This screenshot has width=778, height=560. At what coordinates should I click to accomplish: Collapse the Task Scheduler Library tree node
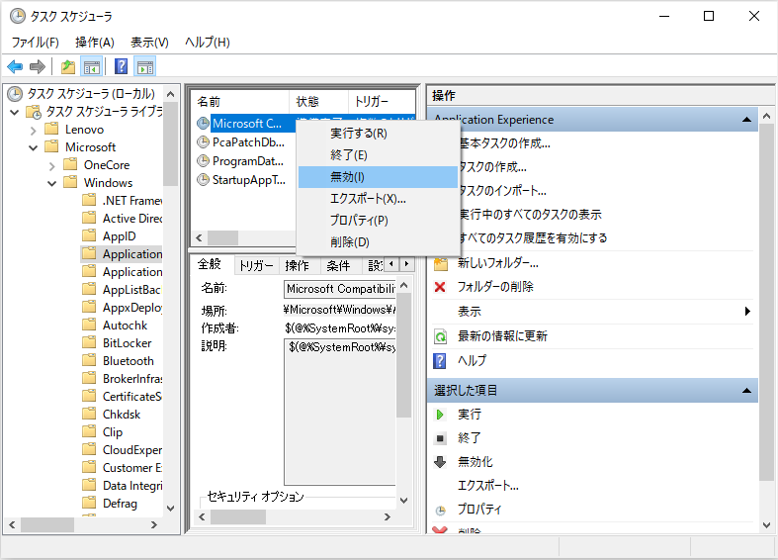15,112
